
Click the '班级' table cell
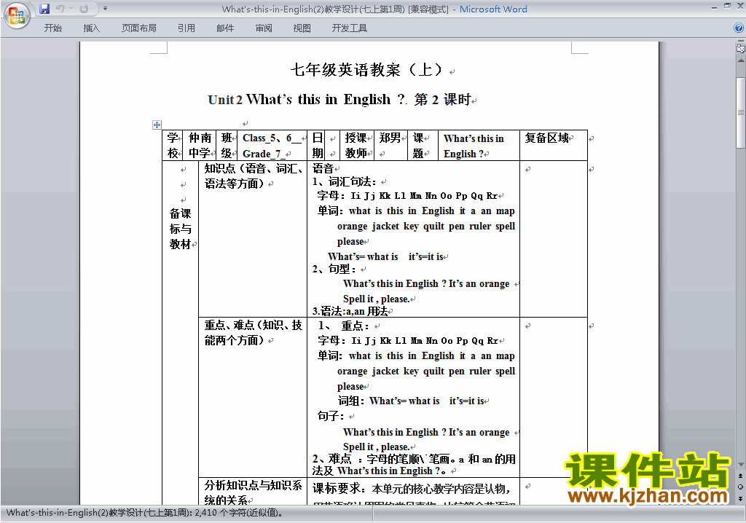coord(227,145)
